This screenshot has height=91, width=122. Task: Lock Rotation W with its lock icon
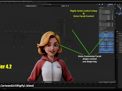112,16
